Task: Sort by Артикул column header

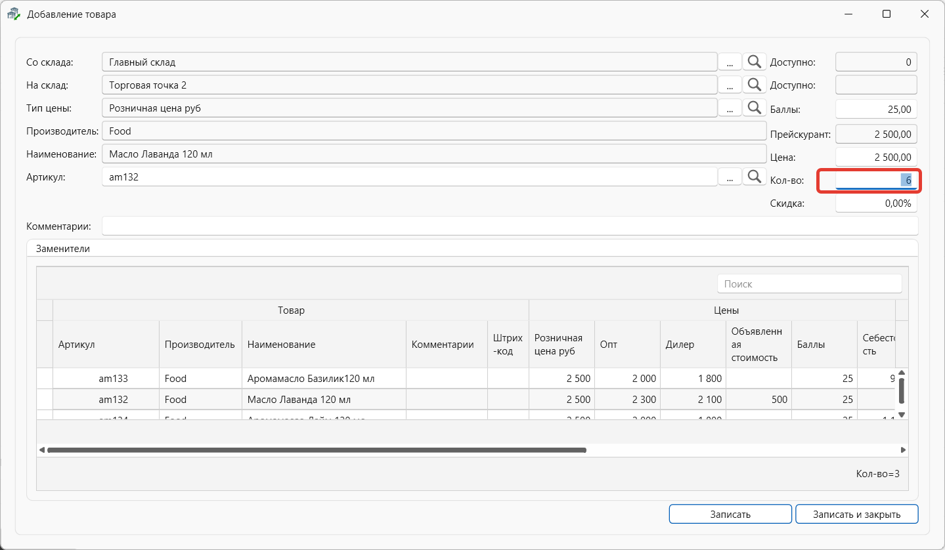Action: click(106, 344)
